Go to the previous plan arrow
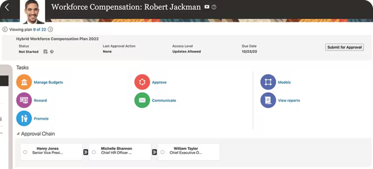This screenshot has height=169, width=373. tap(5, 30)
